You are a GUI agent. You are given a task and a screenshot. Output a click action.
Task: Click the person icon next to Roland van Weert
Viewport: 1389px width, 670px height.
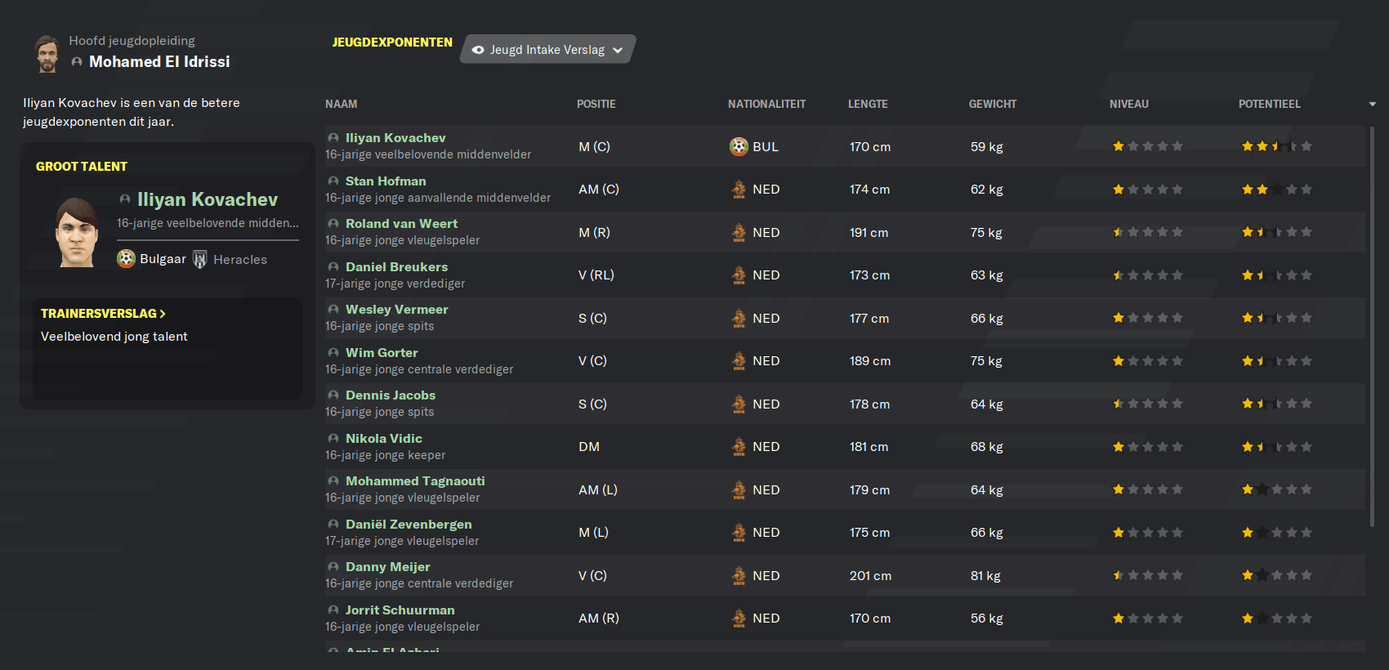[333, 224]
